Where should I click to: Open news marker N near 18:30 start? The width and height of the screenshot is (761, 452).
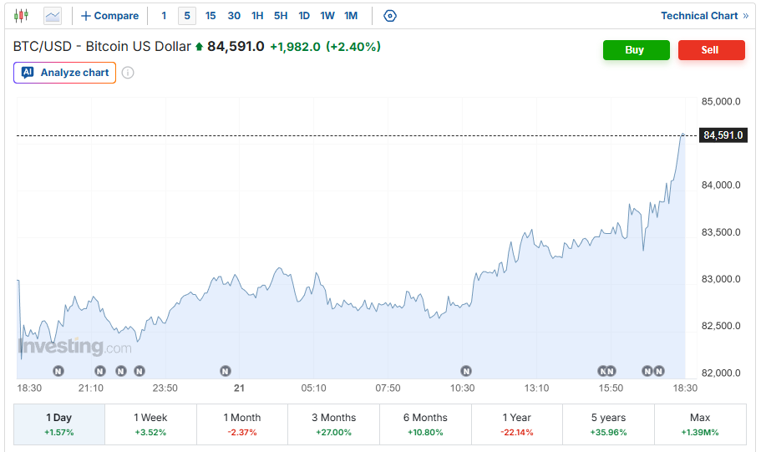pyautogui.click(x=58, y=372)
